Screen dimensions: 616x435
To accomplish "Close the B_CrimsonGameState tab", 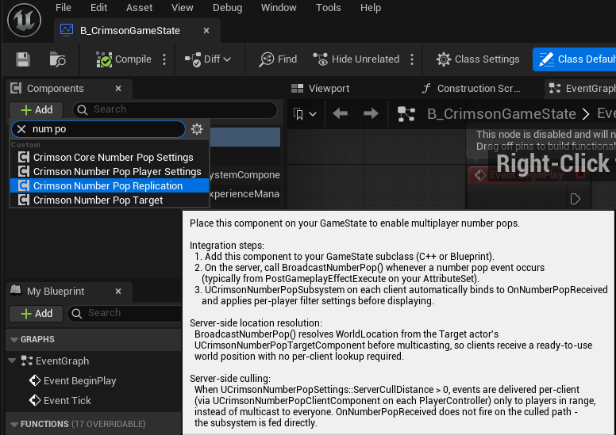I will 206,31.
